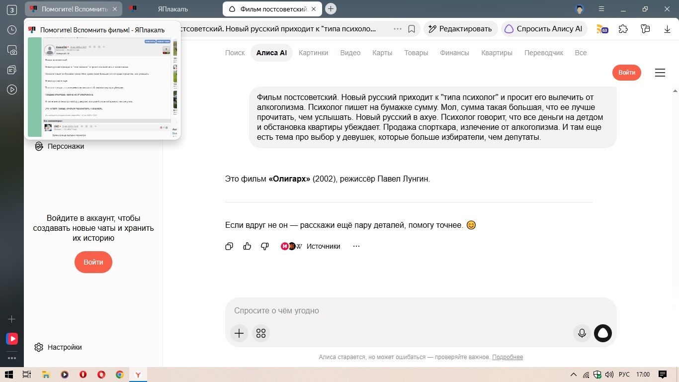
Task: Open the icon left of the downloads arrow
Action: tap(645, 29)
